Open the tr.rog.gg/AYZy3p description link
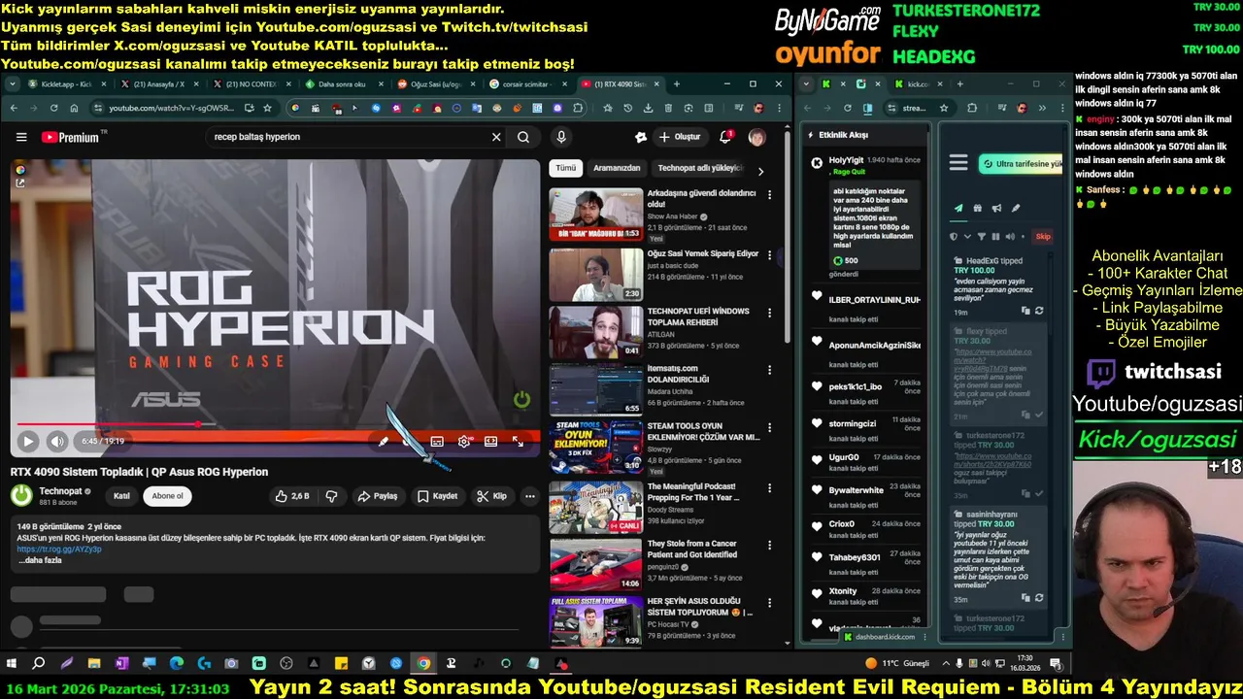Image resolution: width=1243 pixels, height=699 pixels. [58, 549]
